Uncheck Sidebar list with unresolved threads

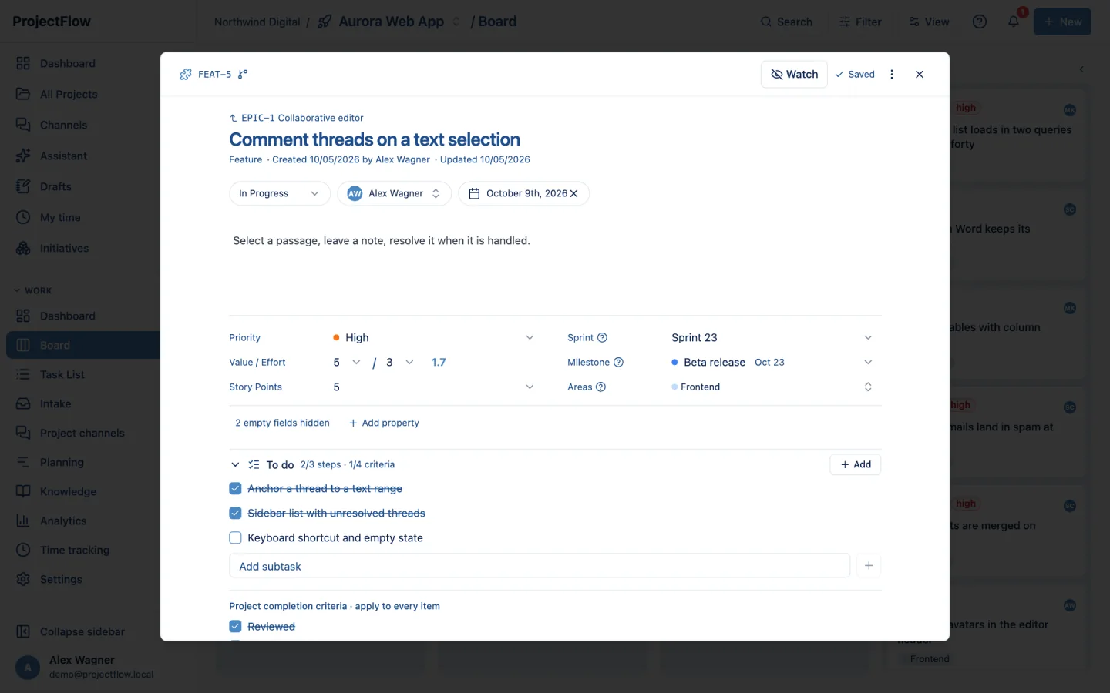click(235, 514)
